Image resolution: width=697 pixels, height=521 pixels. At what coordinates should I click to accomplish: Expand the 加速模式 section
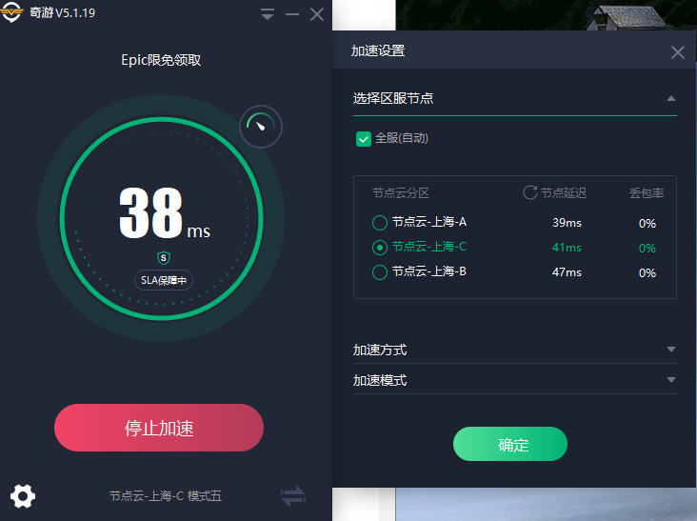coord(670,380)
